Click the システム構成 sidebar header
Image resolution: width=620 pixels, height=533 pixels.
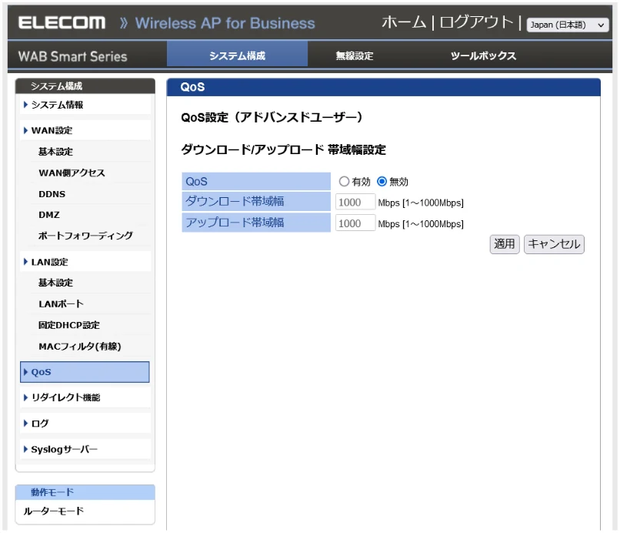85,86
